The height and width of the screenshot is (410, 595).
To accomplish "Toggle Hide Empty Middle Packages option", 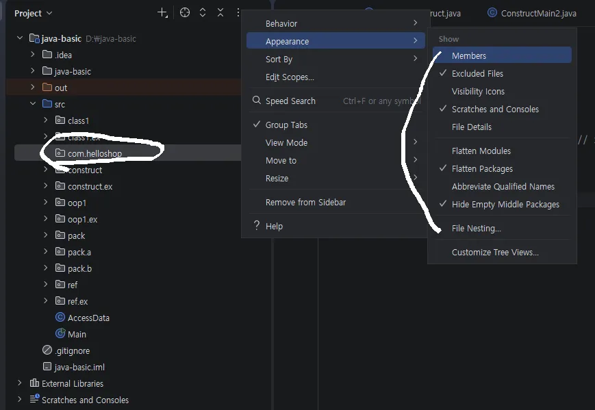I will 502,205.
